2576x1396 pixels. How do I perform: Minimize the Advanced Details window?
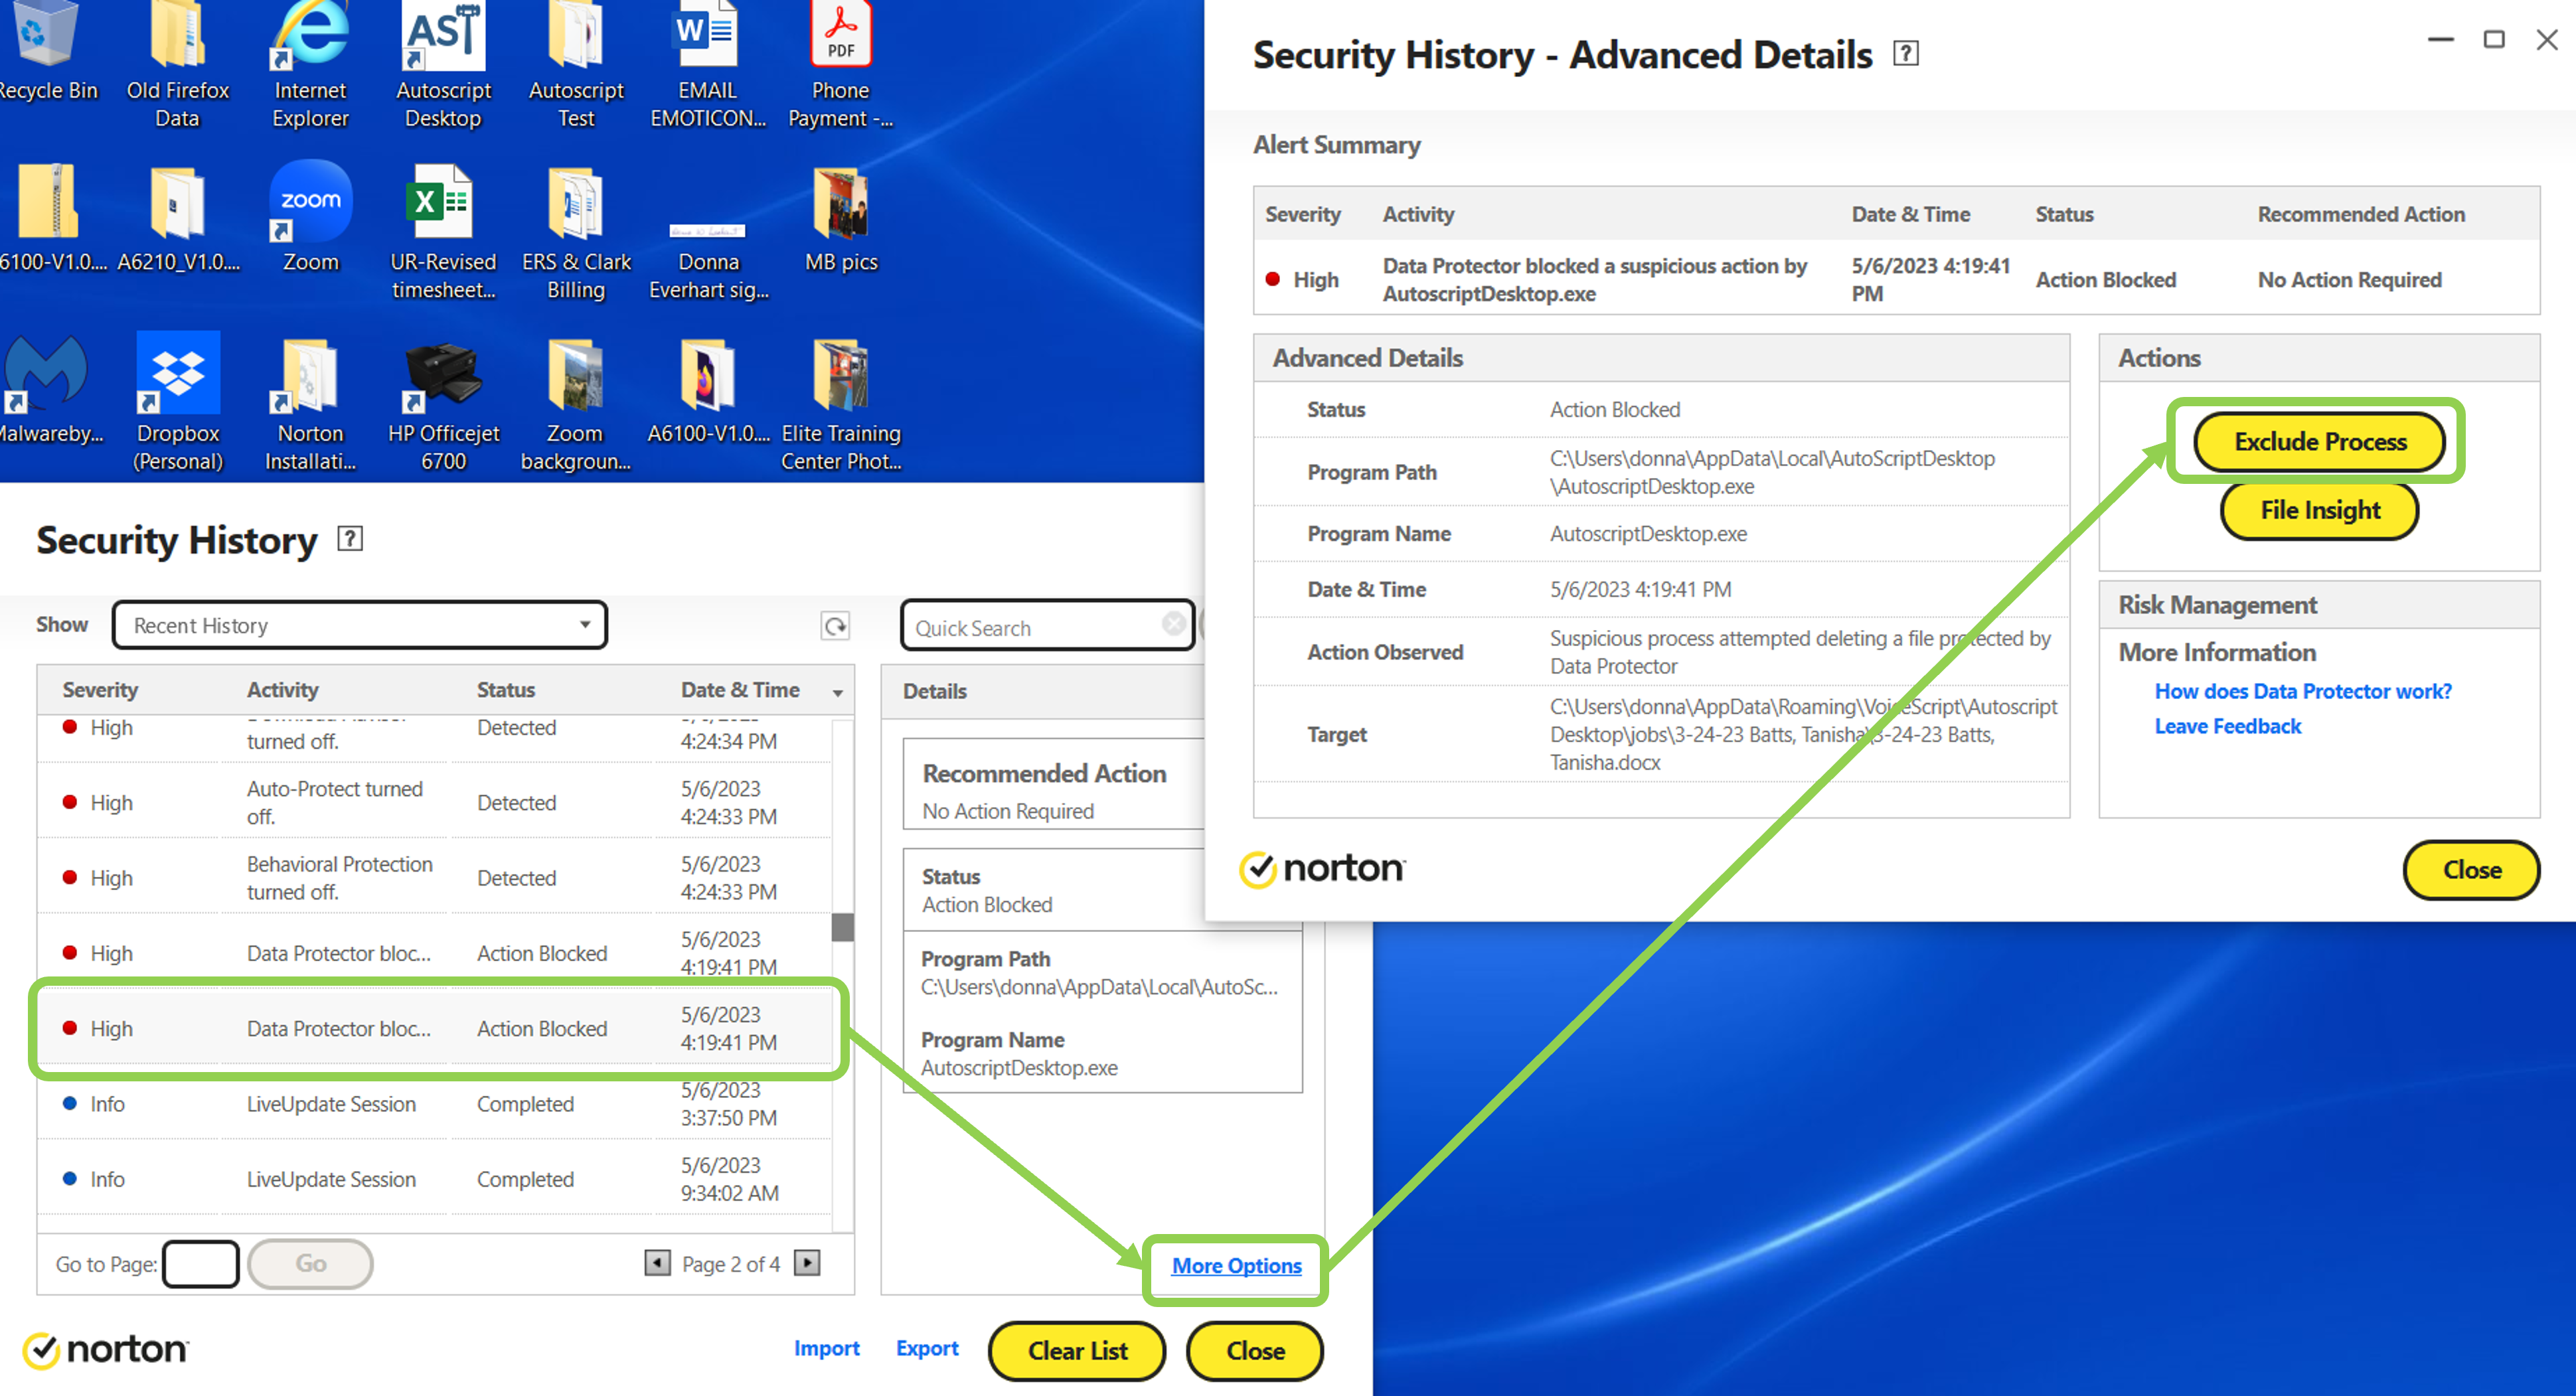click(2440, 40)
